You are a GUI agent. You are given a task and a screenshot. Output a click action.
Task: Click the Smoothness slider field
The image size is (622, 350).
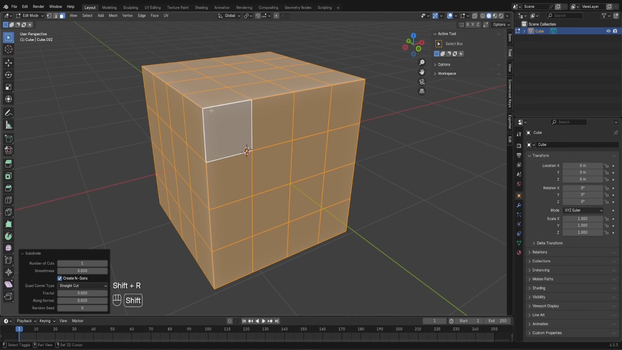(82, 271)
